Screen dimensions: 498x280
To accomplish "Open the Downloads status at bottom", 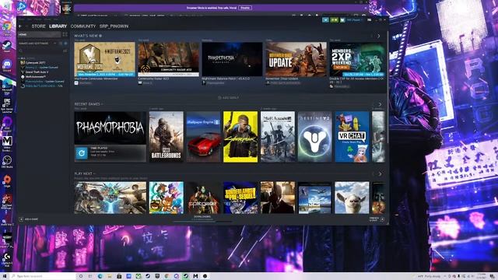I will point(202,218).
